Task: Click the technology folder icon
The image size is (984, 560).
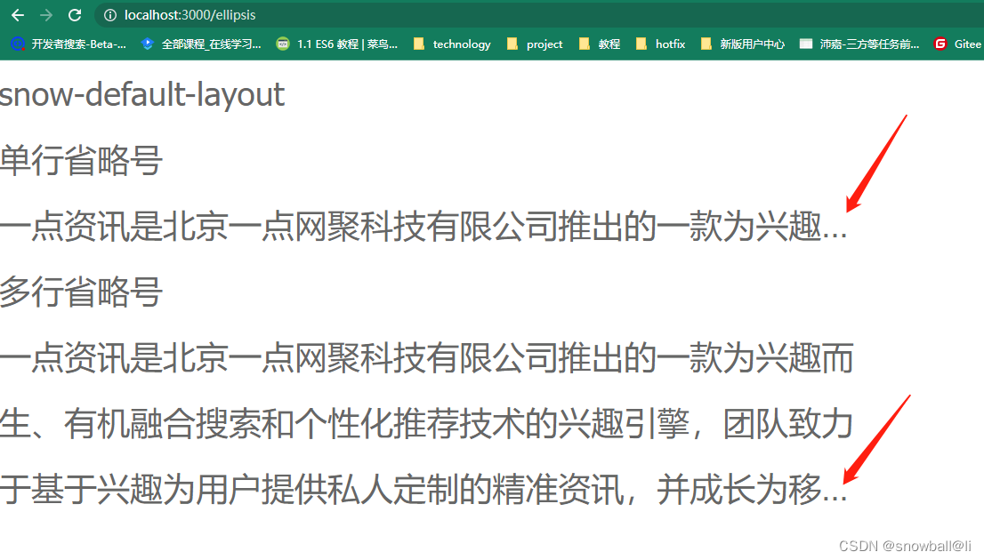Action: click(x=419, y=44)
